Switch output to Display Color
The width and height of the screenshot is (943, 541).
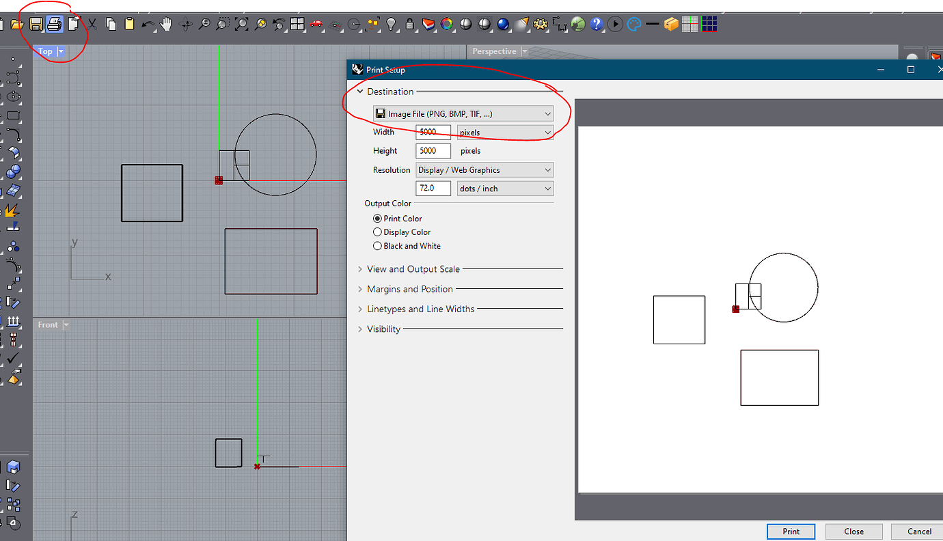pyautogui.click(x=377, y=232)
